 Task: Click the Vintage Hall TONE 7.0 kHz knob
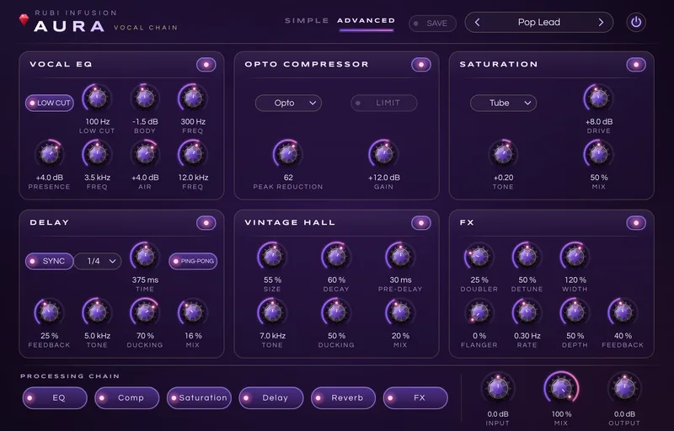click(x=272, y=312)
